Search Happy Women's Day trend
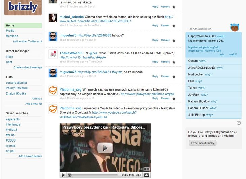Viewport: 246px width, 179px height. click(x=221, y=36)
